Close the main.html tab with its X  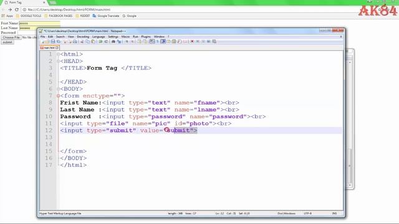pyautogui.click(x=57, y=48)
